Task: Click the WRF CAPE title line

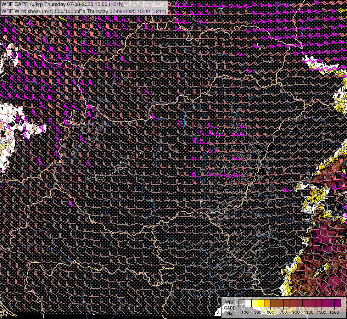Action: click(62, 4)
